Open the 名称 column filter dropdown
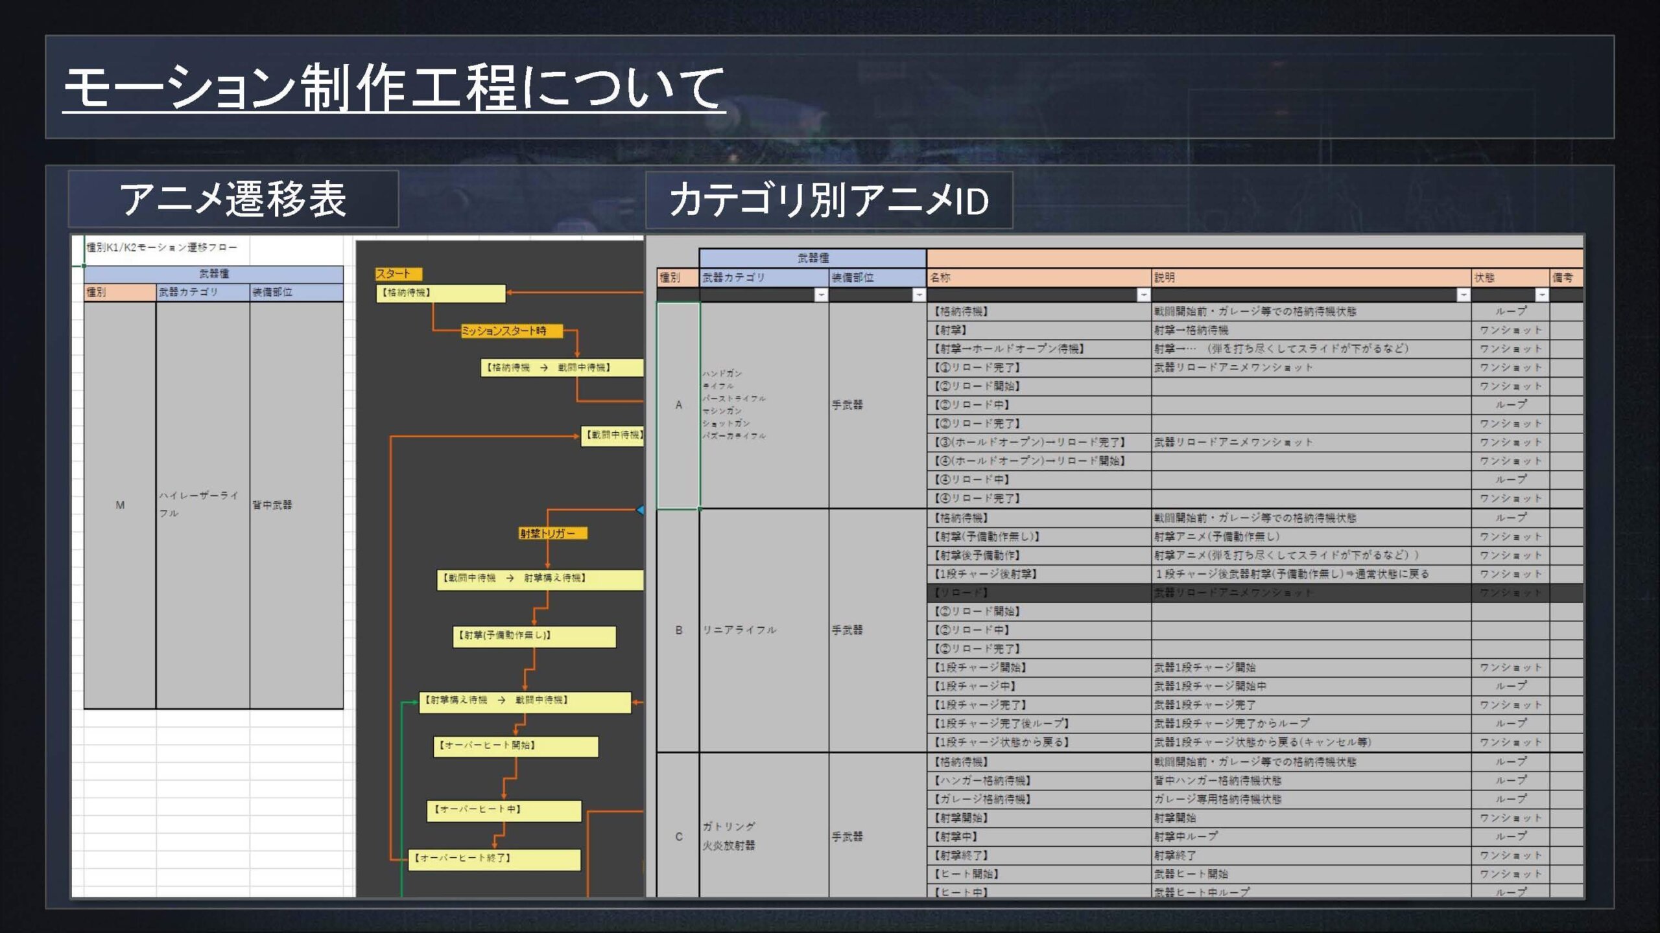The image size is (1660, 933). click(x=1143, y=295)
